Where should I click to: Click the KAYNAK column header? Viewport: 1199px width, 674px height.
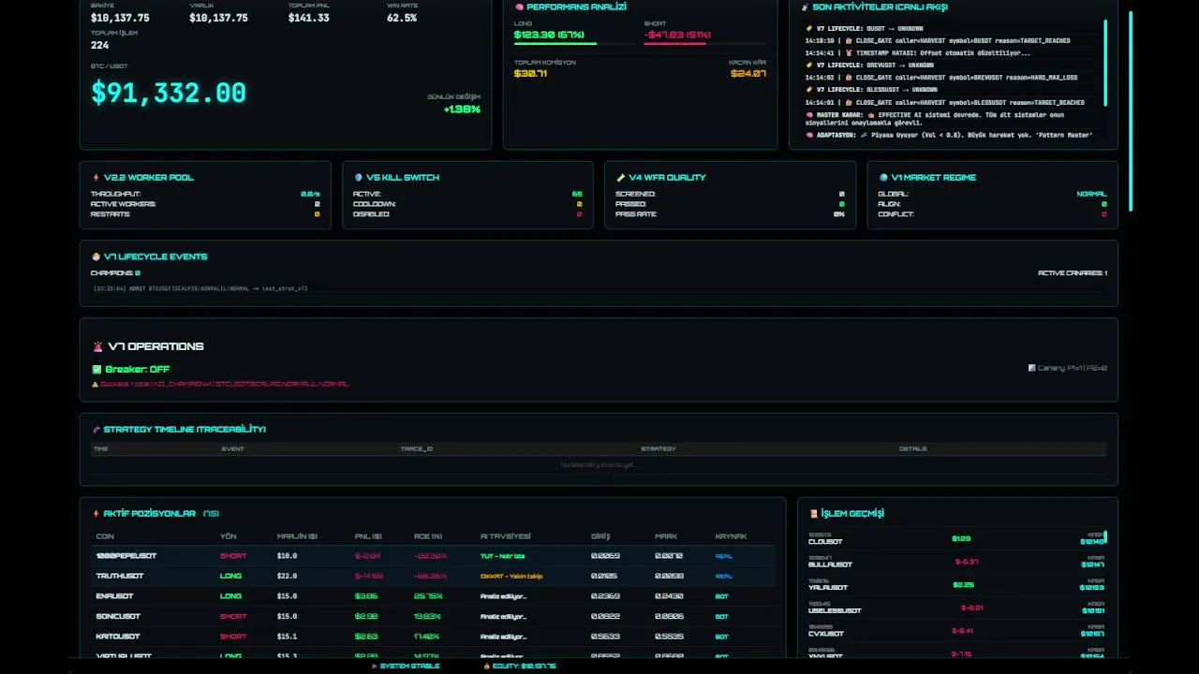(x=731, y=536)
